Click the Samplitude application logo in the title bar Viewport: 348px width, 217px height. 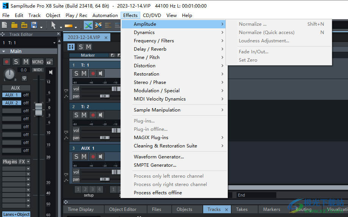5,6
